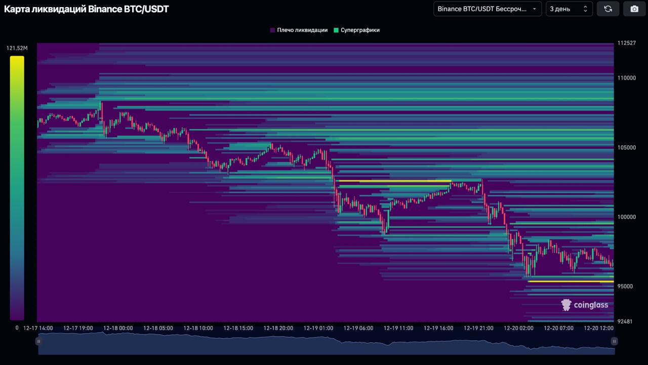Toggle the Суперграфики legend item
648x365 pixels.
pos(356,30)
